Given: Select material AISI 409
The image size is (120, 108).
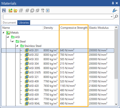Looking at the screenshot, I should tap(34, 81).
